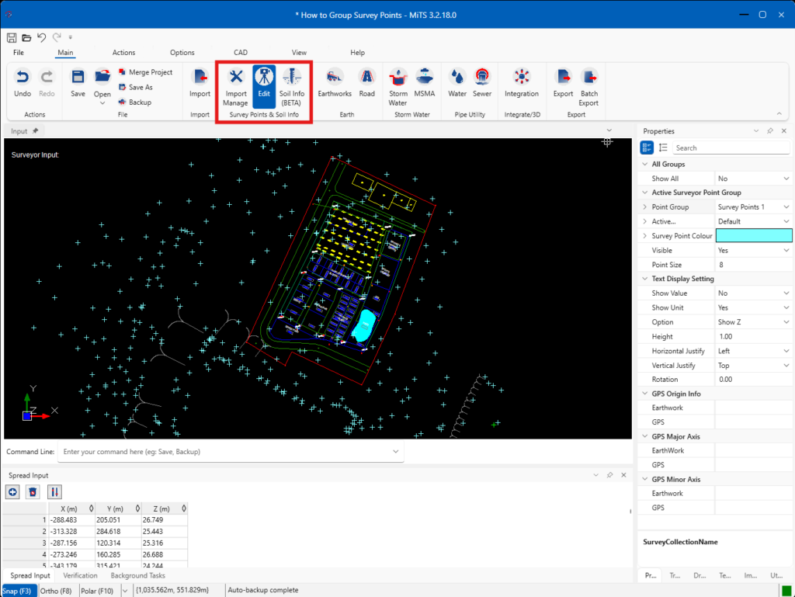Open the Sewer module

tap(481, 83)
